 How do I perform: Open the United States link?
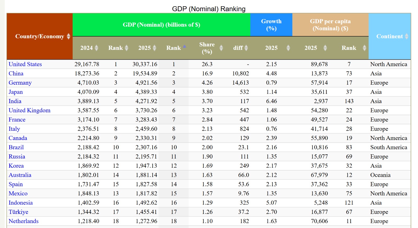[25, 64]
